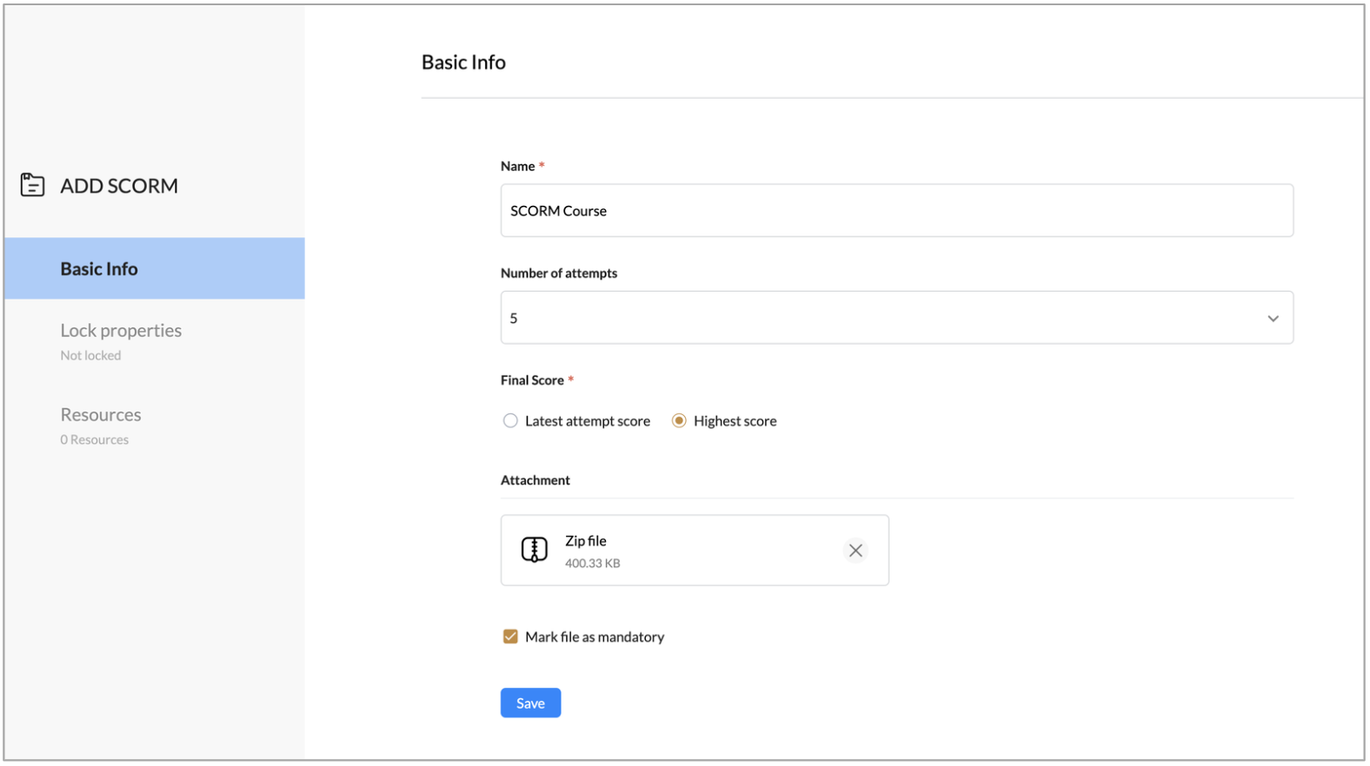Click the Basic Info page heading
The height and width of the screenshot is (766, 1370).
pyautogui.click(x=463, y=63)
